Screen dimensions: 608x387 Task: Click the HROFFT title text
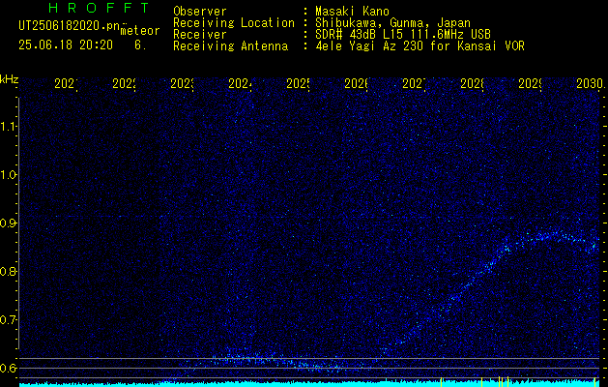coord(100,8)
